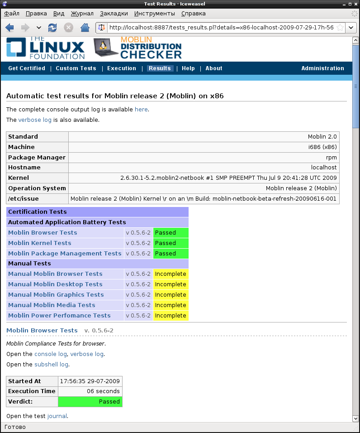The width and height of the screenshot is (360, 433).
Task: Open the console log link
Action: coord(51,354)
